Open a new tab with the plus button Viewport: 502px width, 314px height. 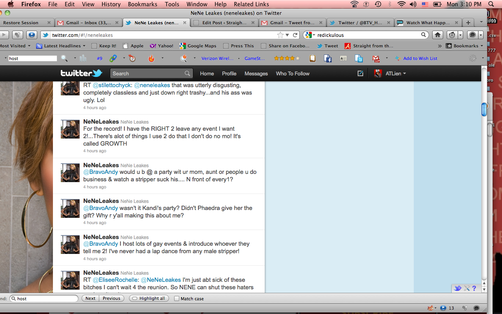468,23
